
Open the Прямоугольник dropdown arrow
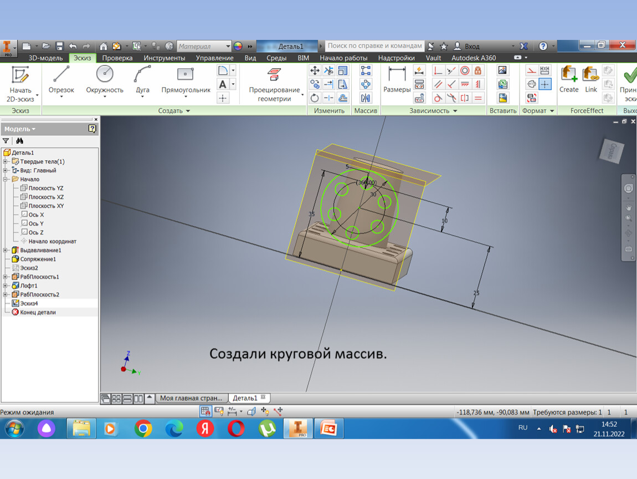tap(186, 97)
